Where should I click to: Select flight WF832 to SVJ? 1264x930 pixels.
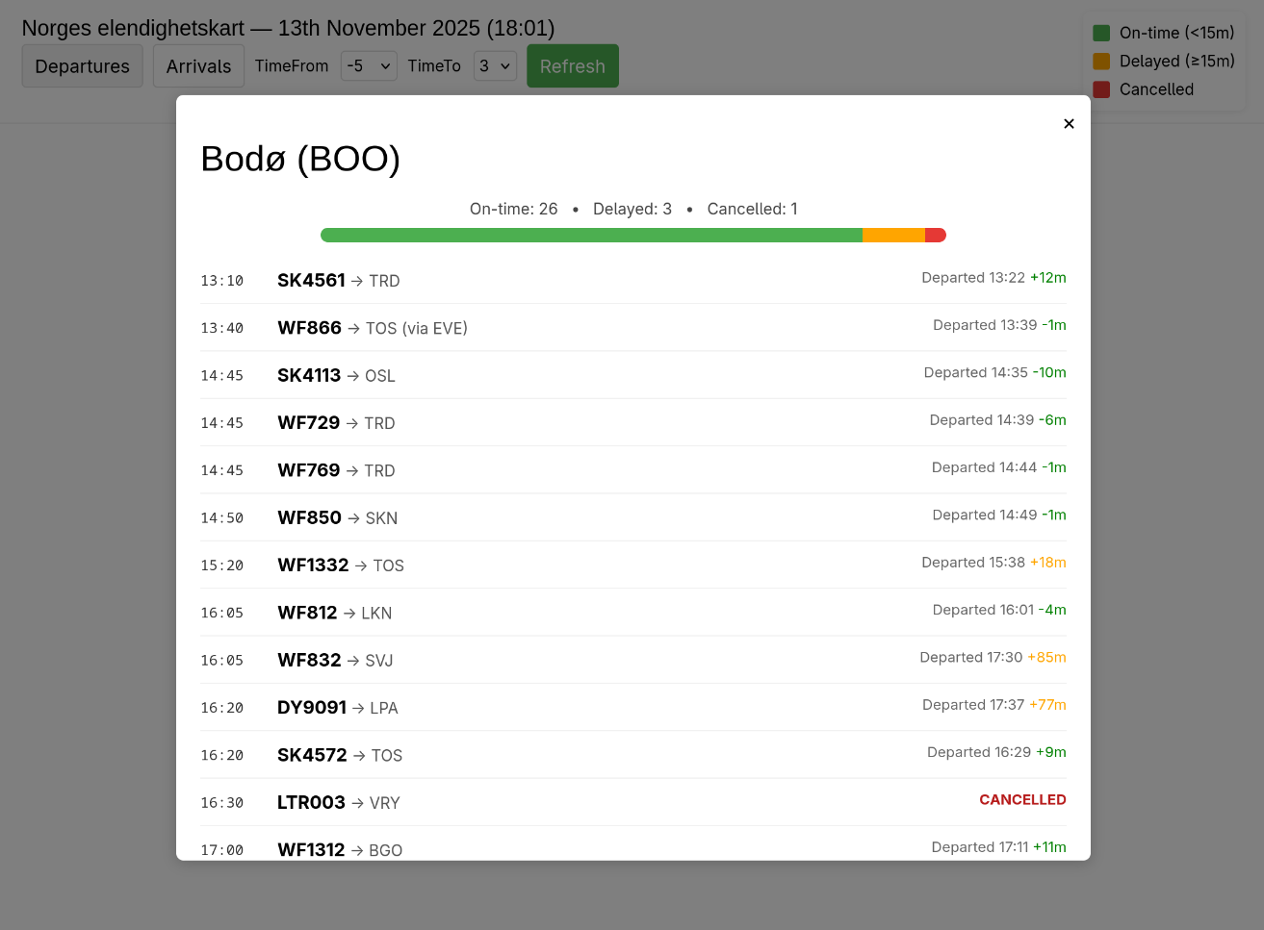click(309, 660)
